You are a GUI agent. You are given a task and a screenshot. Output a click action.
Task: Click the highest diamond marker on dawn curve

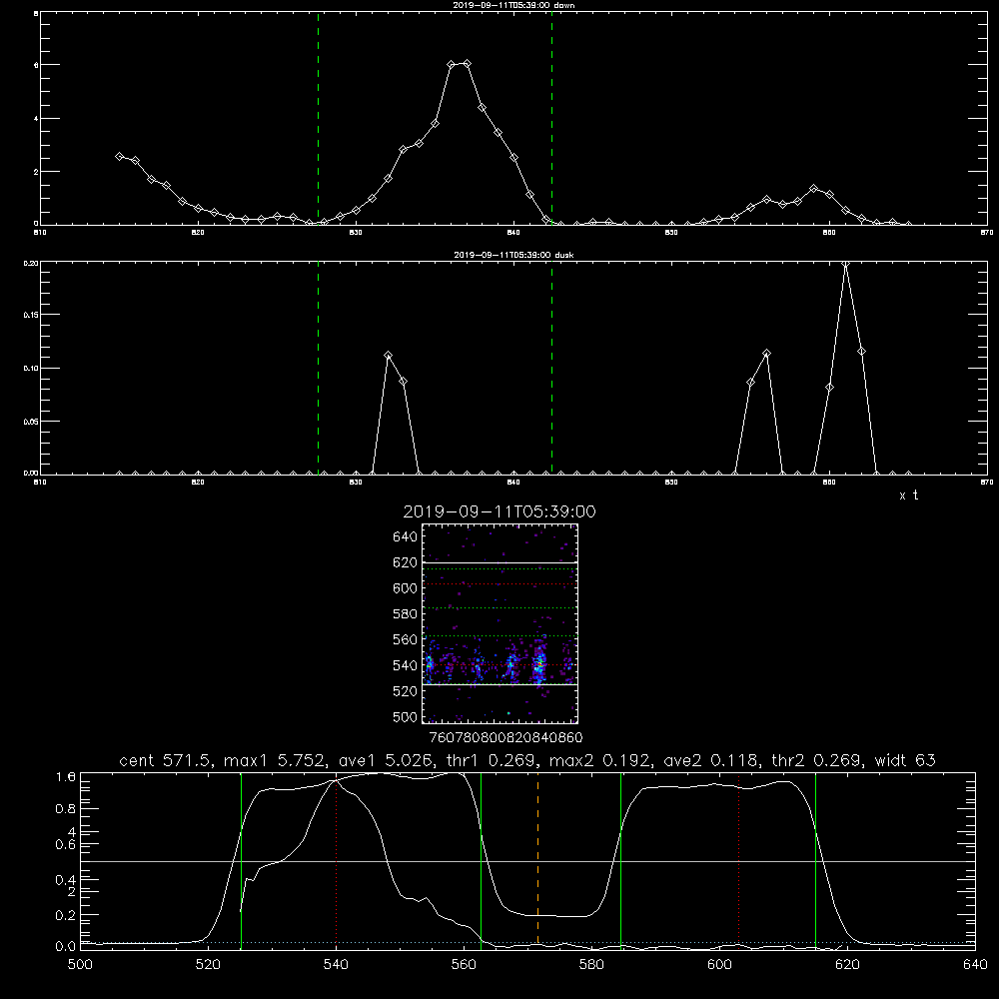tap(467, 64)
